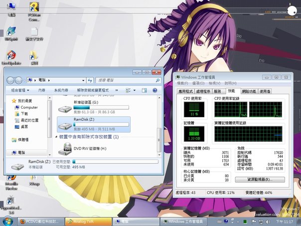
Task: Click 系統內容 in Explorer toolbar
Action: click(x=61, y=90)
